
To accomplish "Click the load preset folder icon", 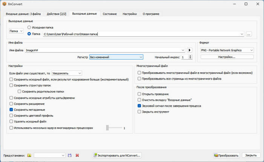I will (x=29, y=155).
